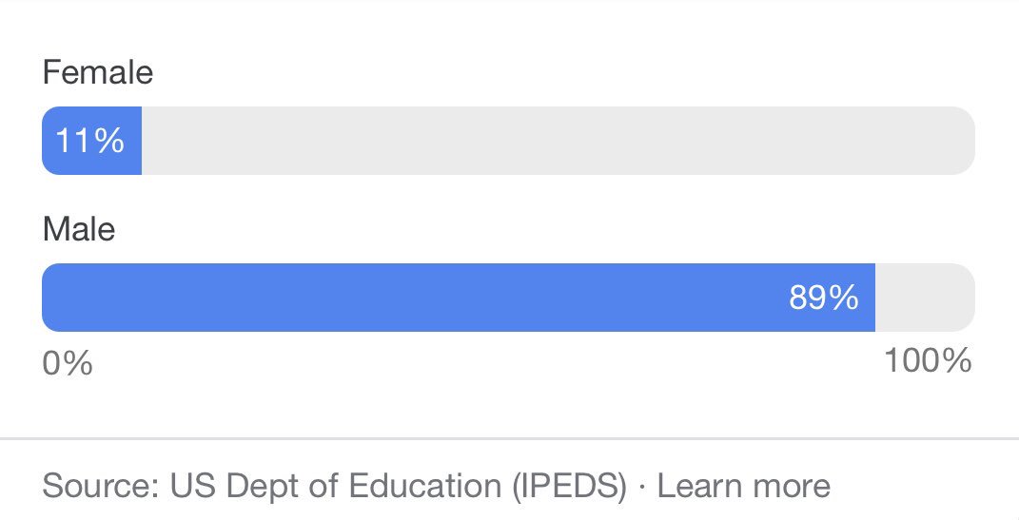Click the blue 11% Female bar segment

click(x=91, y=141)
